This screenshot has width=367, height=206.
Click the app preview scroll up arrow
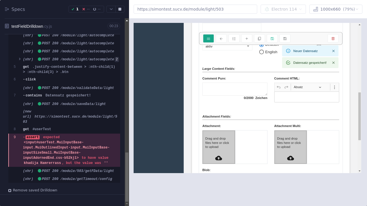360,25
